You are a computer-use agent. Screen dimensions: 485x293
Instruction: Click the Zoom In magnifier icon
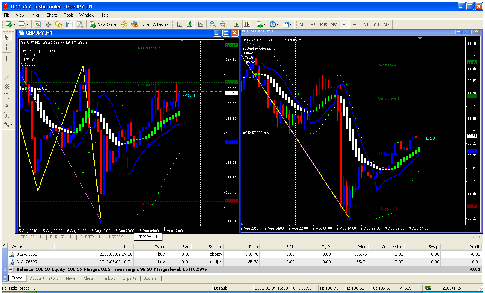(213, 24)
